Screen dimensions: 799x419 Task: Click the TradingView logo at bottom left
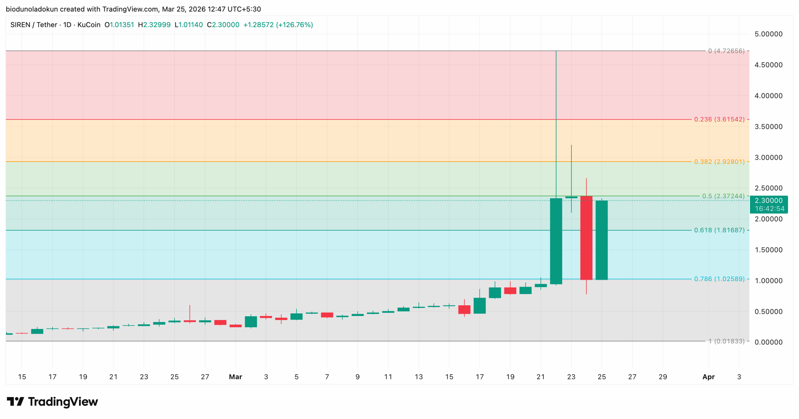52,401
